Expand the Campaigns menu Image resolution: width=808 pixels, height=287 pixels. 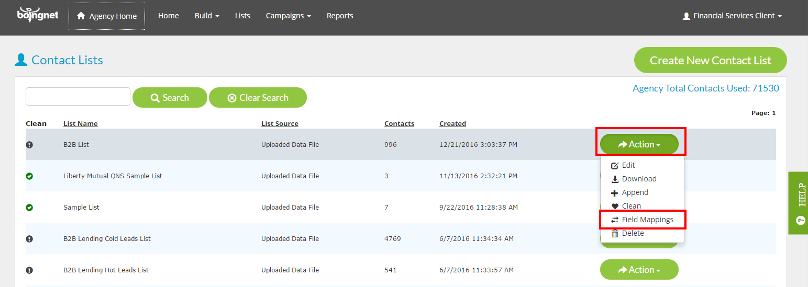point(288,16)
